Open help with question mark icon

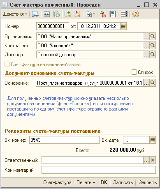(x=136, y=14)
